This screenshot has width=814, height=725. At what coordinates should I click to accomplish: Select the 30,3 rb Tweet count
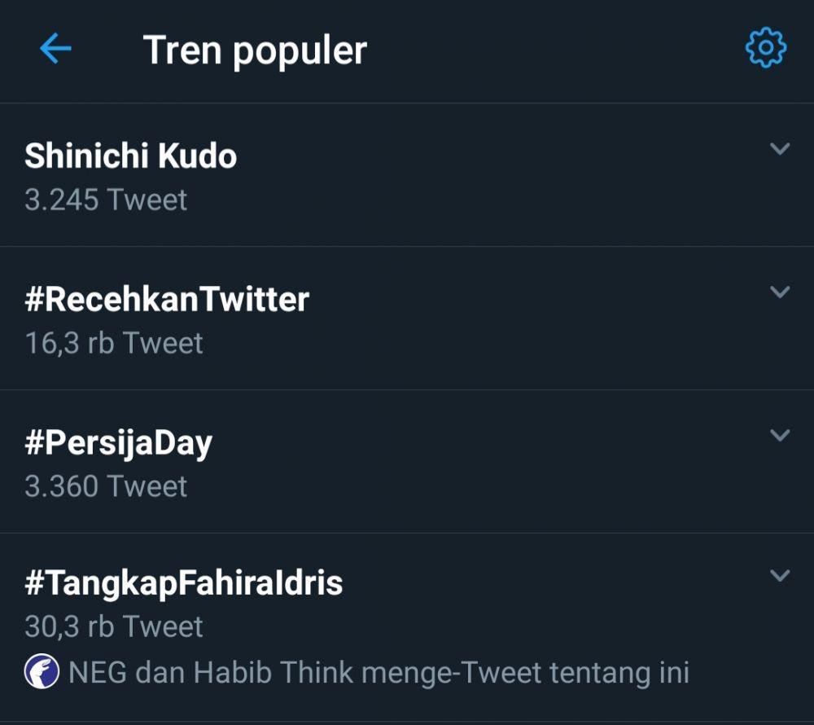tap(114, 626)
